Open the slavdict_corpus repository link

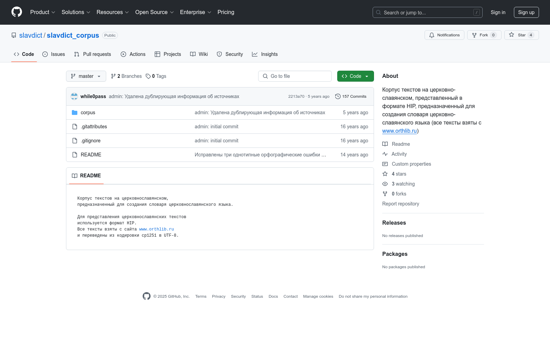click(73, 35)
